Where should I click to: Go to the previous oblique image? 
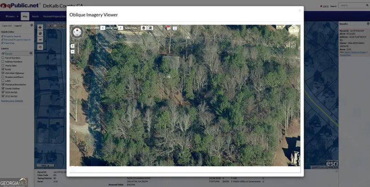(x=103, y=28)
